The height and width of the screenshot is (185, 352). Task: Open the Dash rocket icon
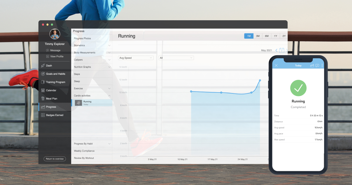pyautogui.click(x=43, y=66)
